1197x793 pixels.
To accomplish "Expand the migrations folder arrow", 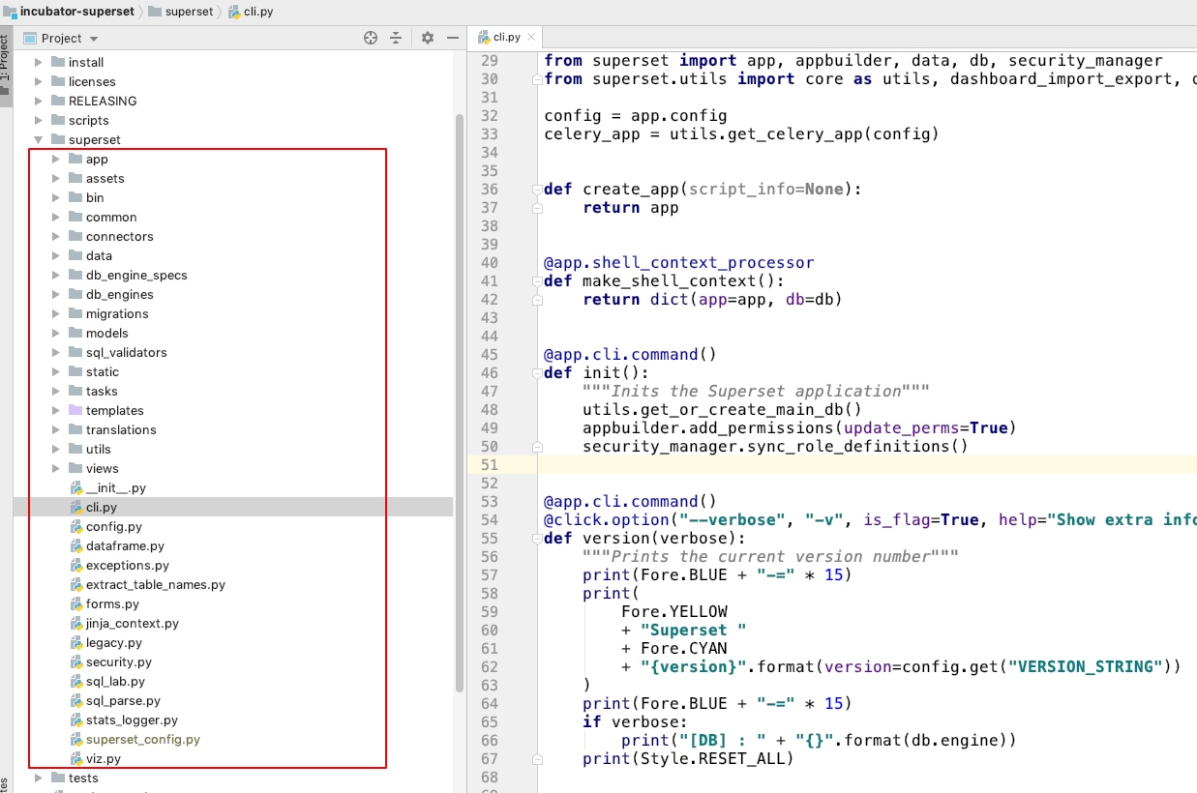I will click(56, 313).
